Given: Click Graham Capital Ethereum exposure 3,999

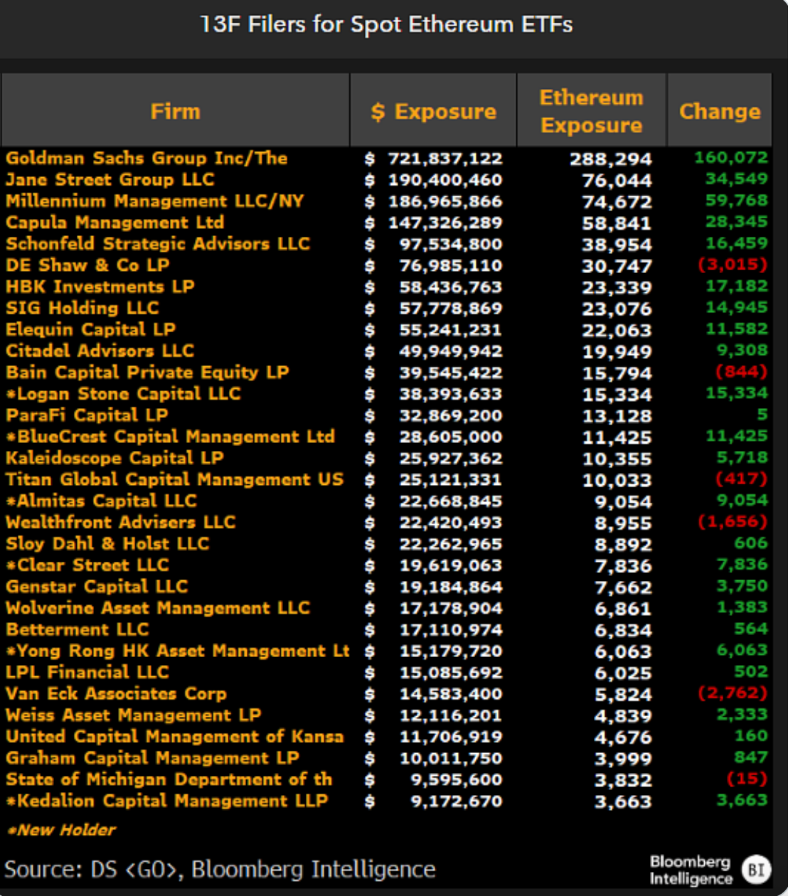Looking at the screenshot, I should [624, 759].
